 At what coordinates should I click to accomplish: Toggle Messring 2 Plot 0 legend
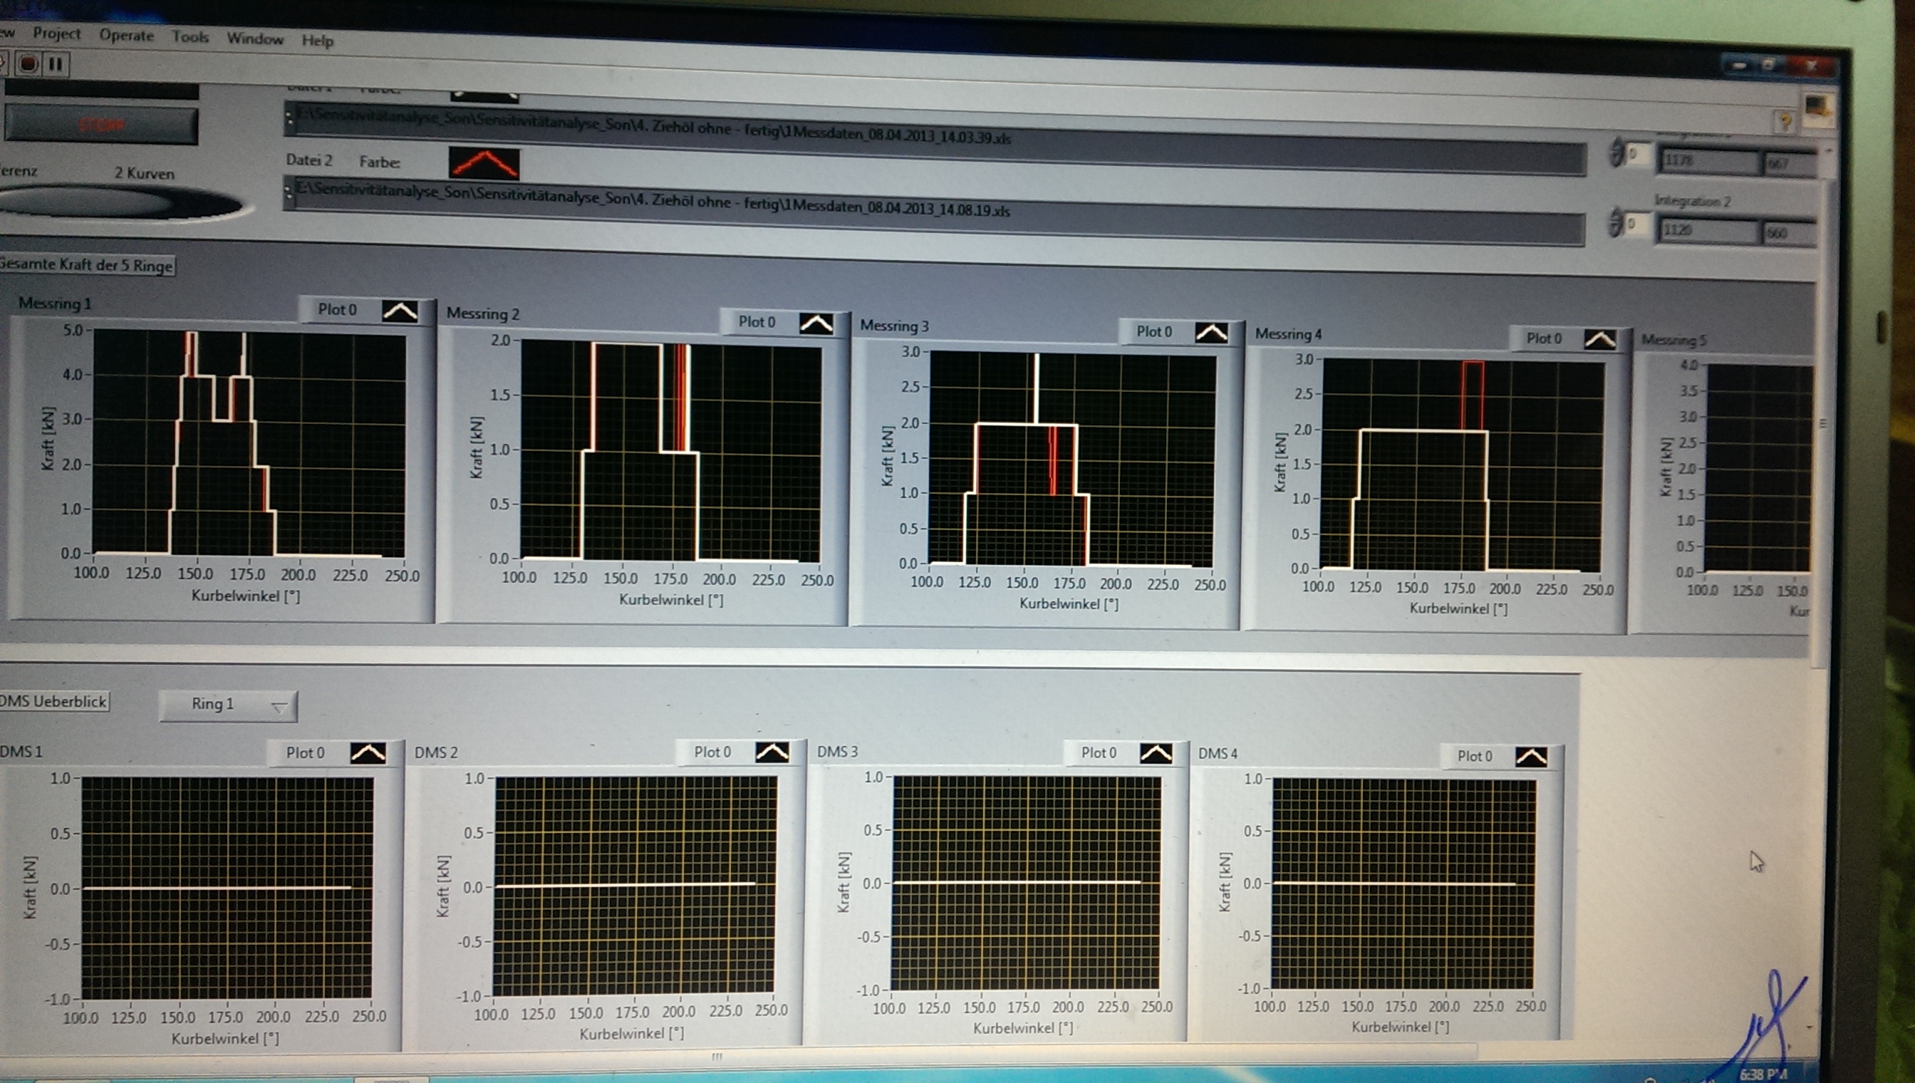(757, 322)
